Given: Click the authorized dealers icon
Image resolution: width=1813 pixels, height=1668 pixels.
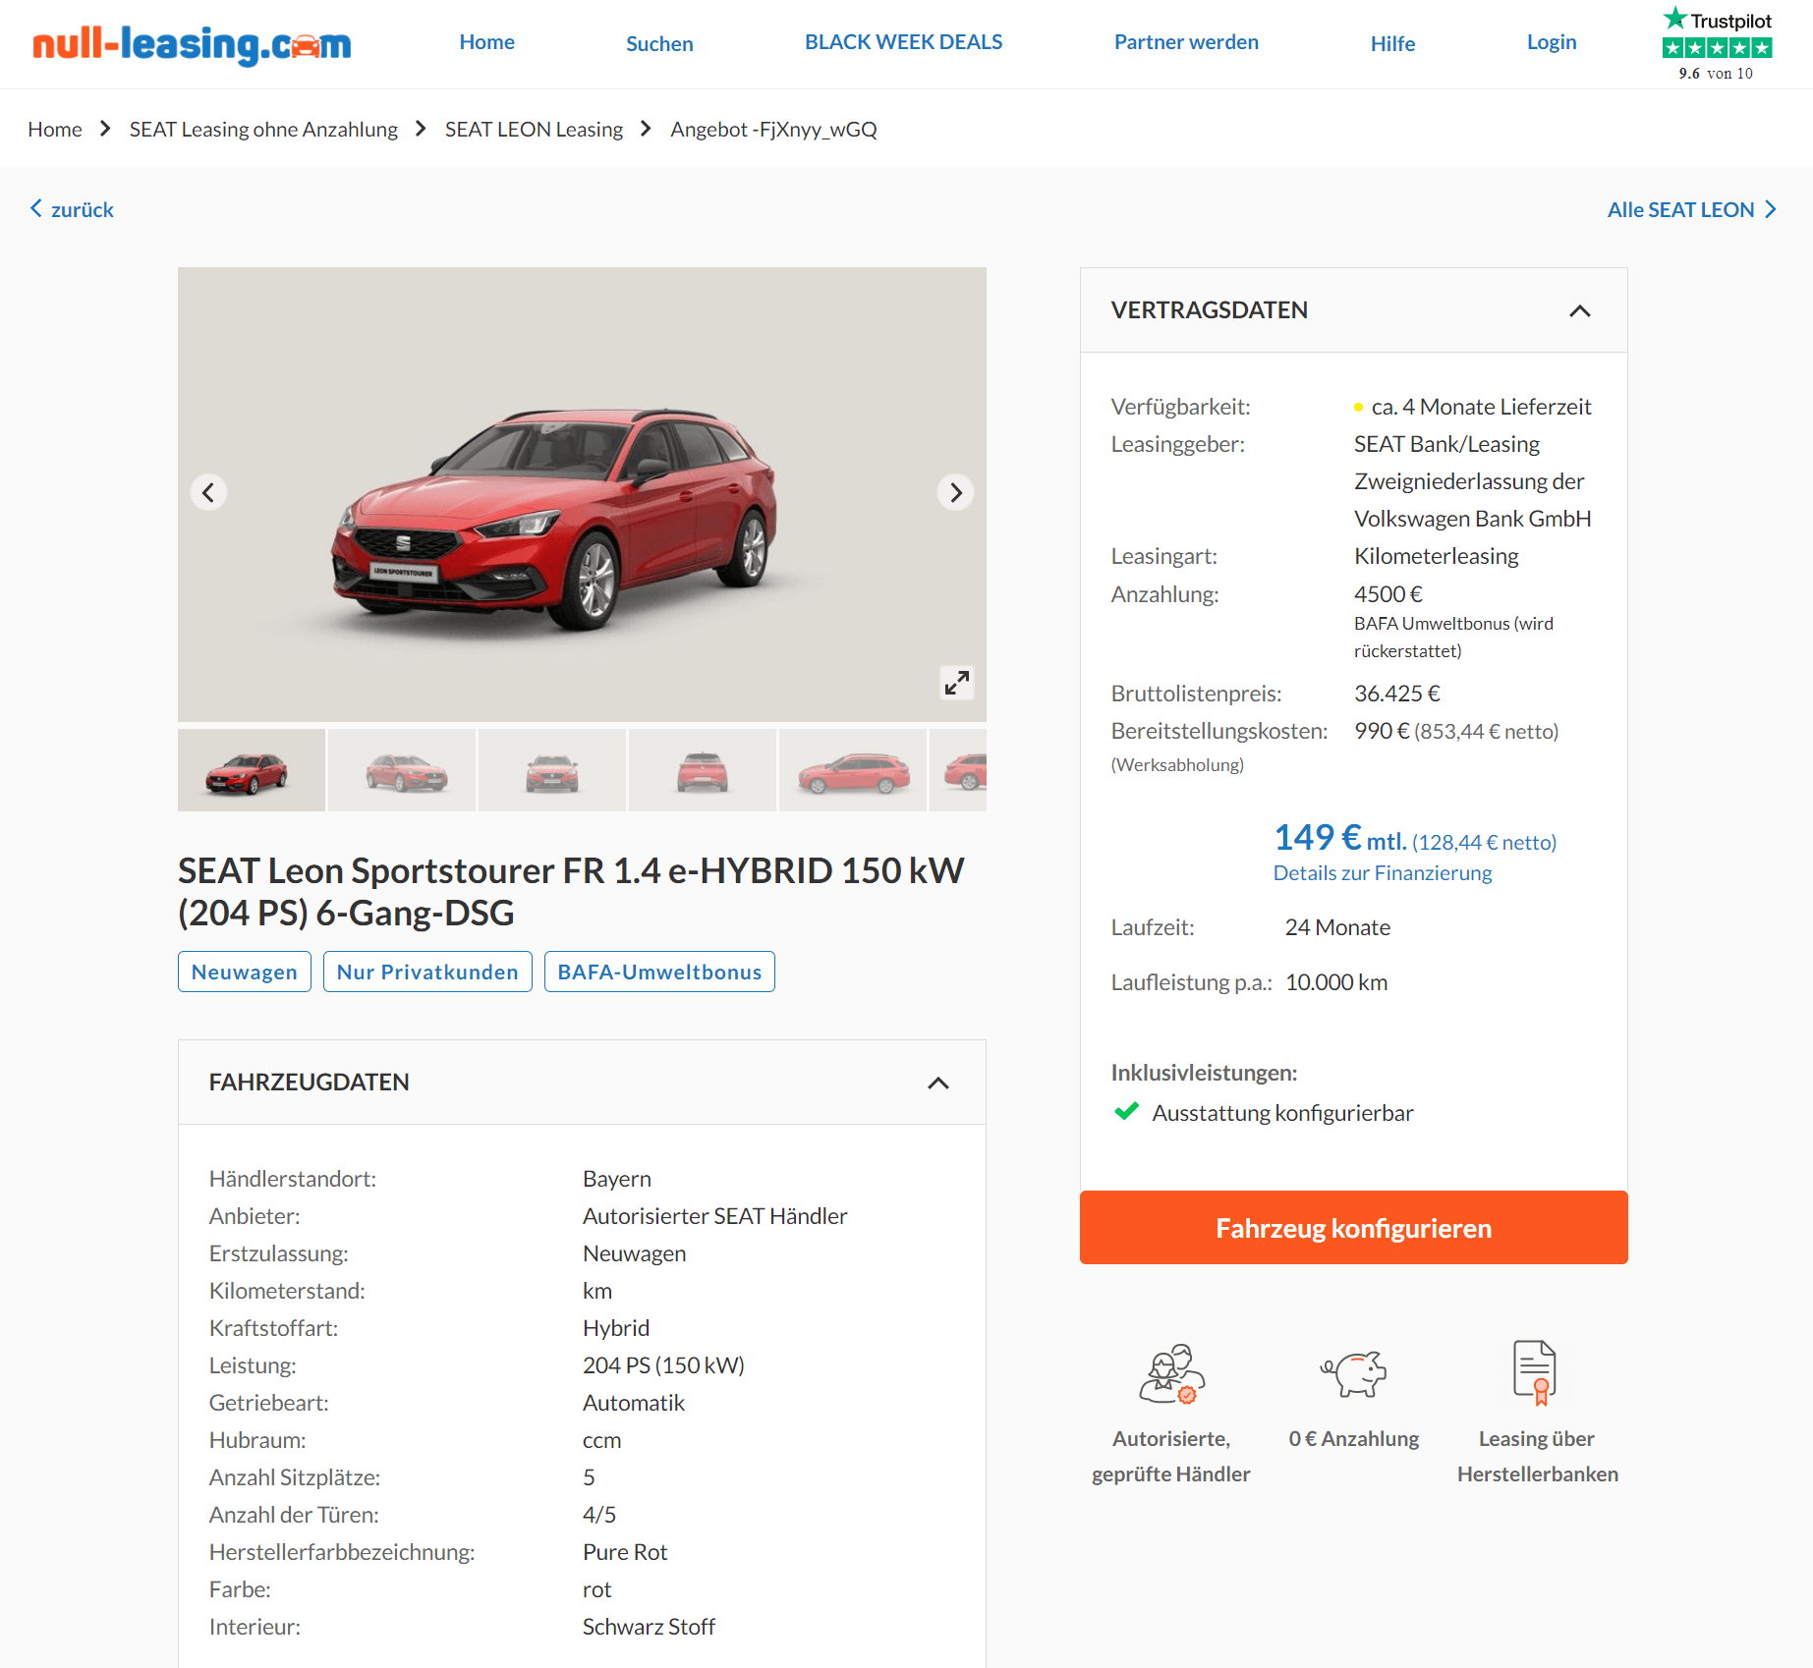Looking at the screenshot, I should click(x=1171, y=1372).
